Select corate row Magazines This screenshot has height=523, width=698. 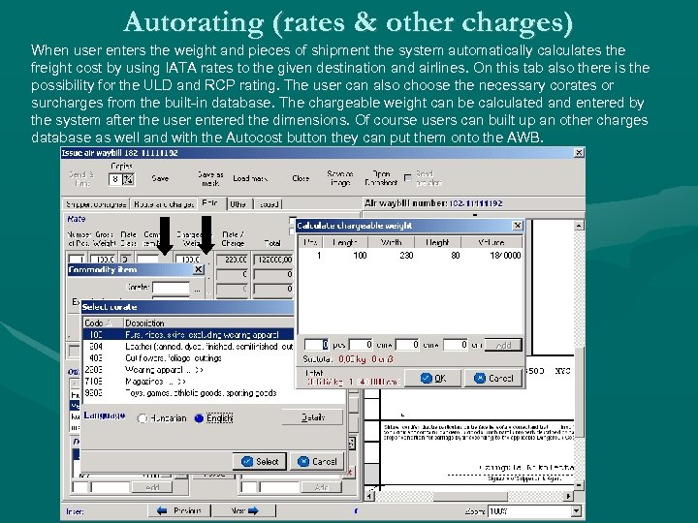188,382
